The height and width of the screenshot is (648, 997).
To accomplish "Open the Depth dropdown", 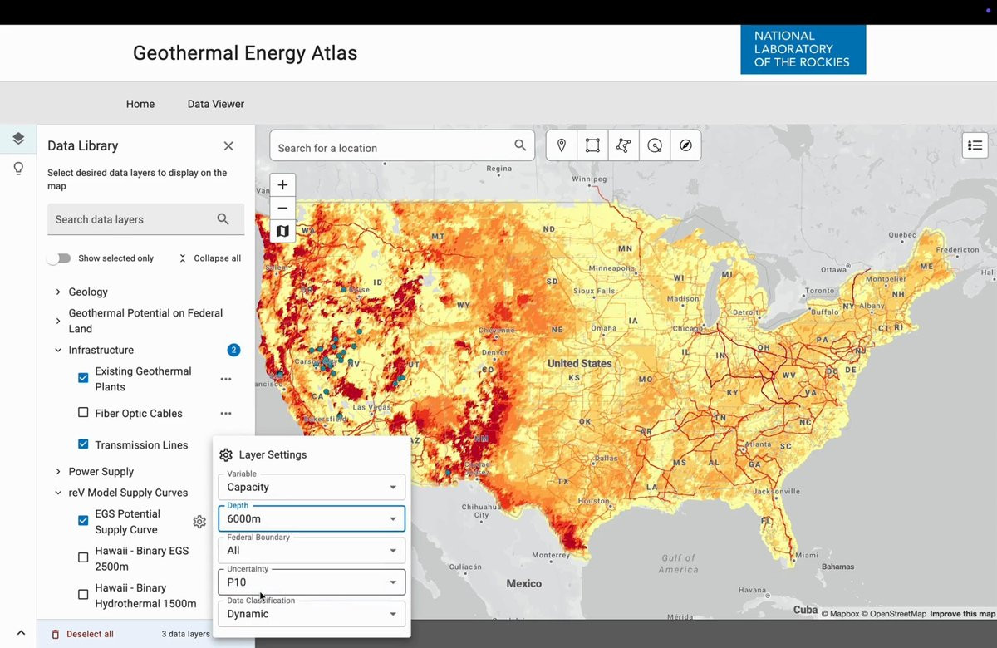I will click(312, 518).
